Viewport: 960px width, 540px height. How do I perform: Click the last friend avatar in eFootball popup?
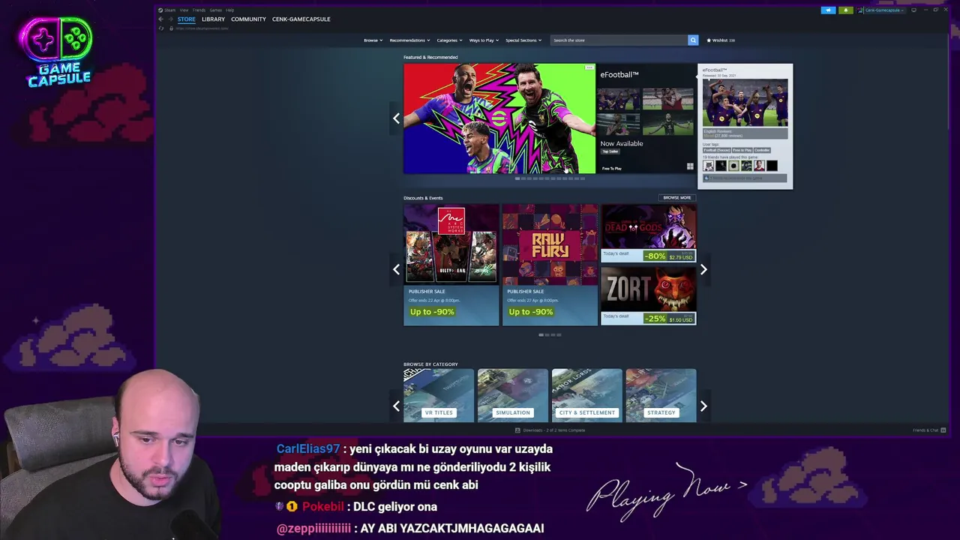[772, 166]
